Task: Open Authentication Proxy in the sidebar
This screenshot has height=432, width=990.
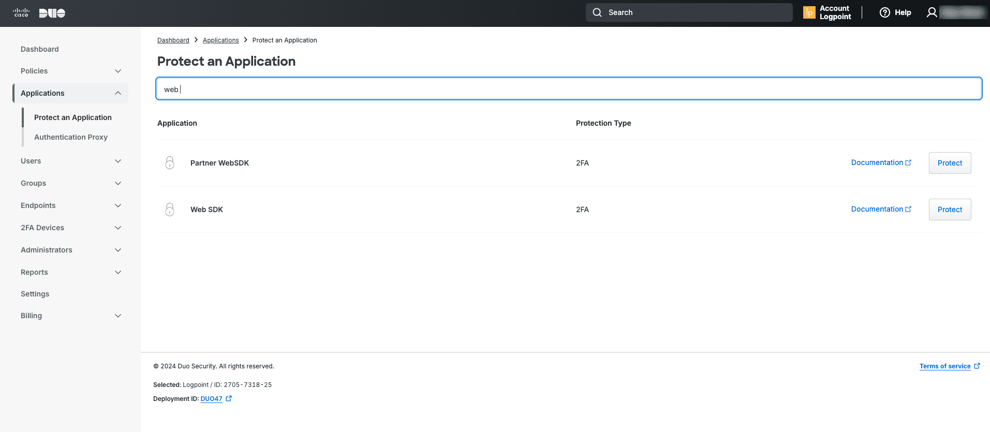Action: coord(71,137)
